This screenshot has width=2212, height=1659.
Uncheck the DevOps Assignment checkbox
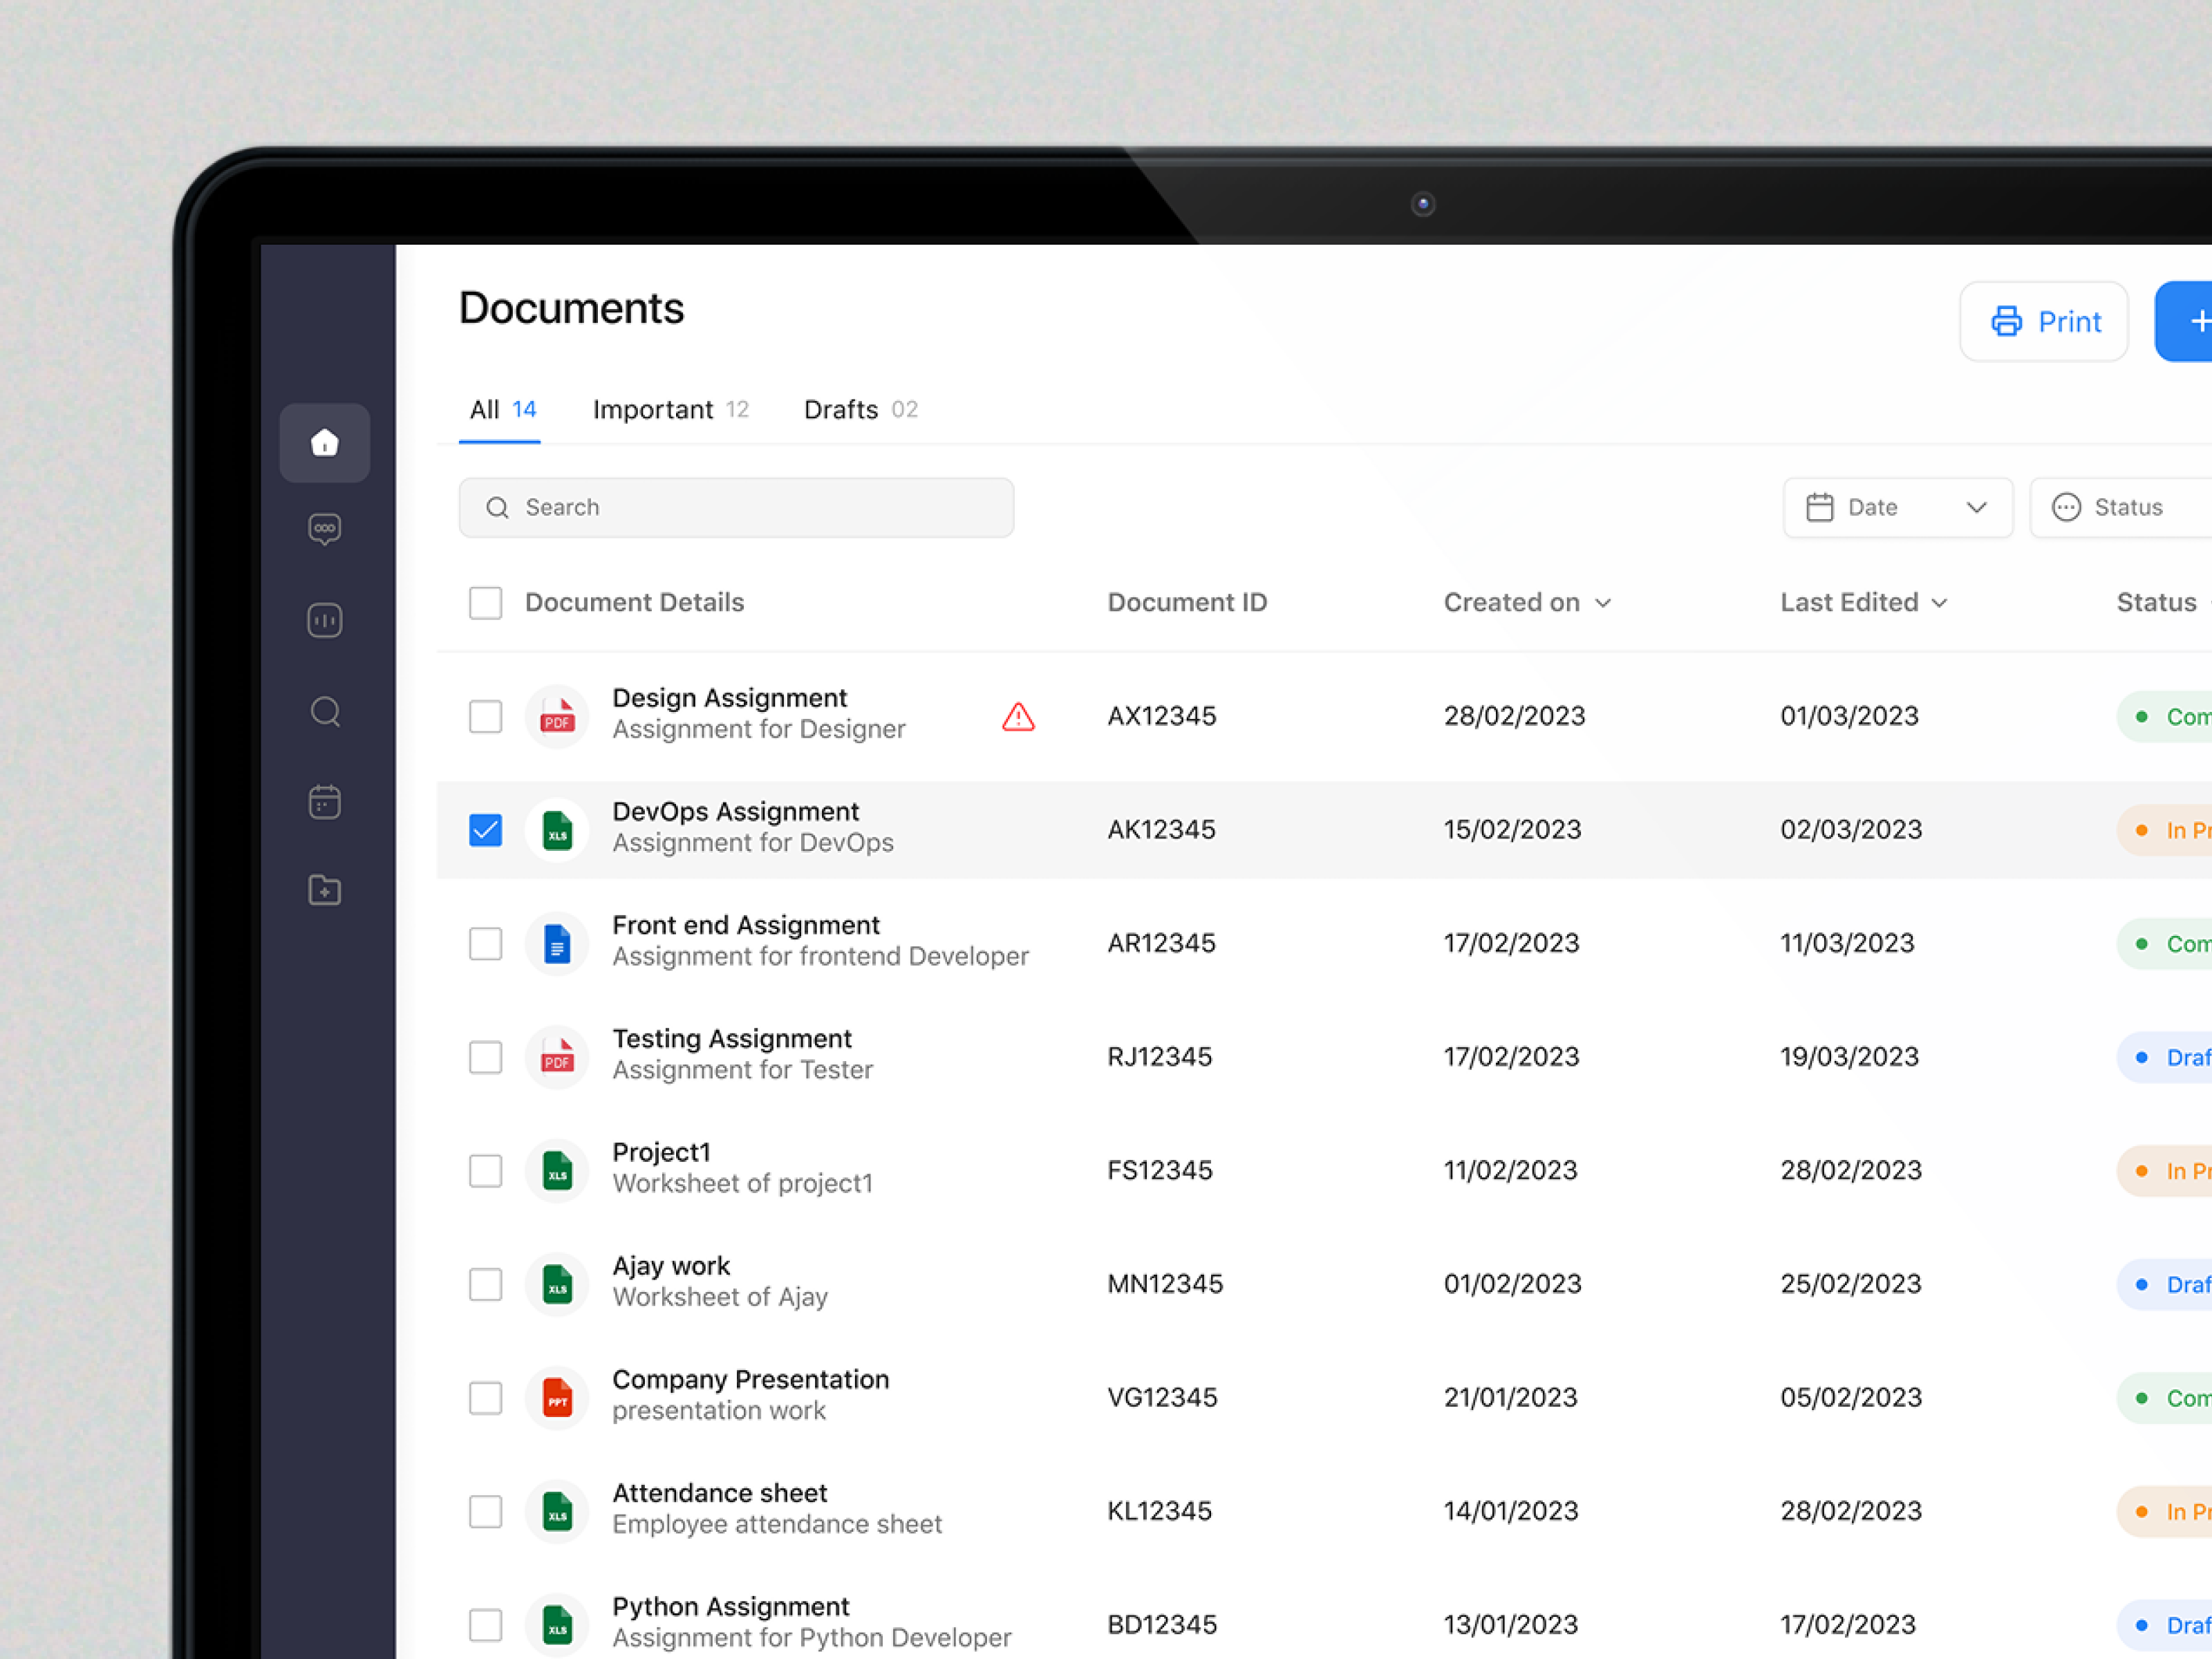point(485,830)
